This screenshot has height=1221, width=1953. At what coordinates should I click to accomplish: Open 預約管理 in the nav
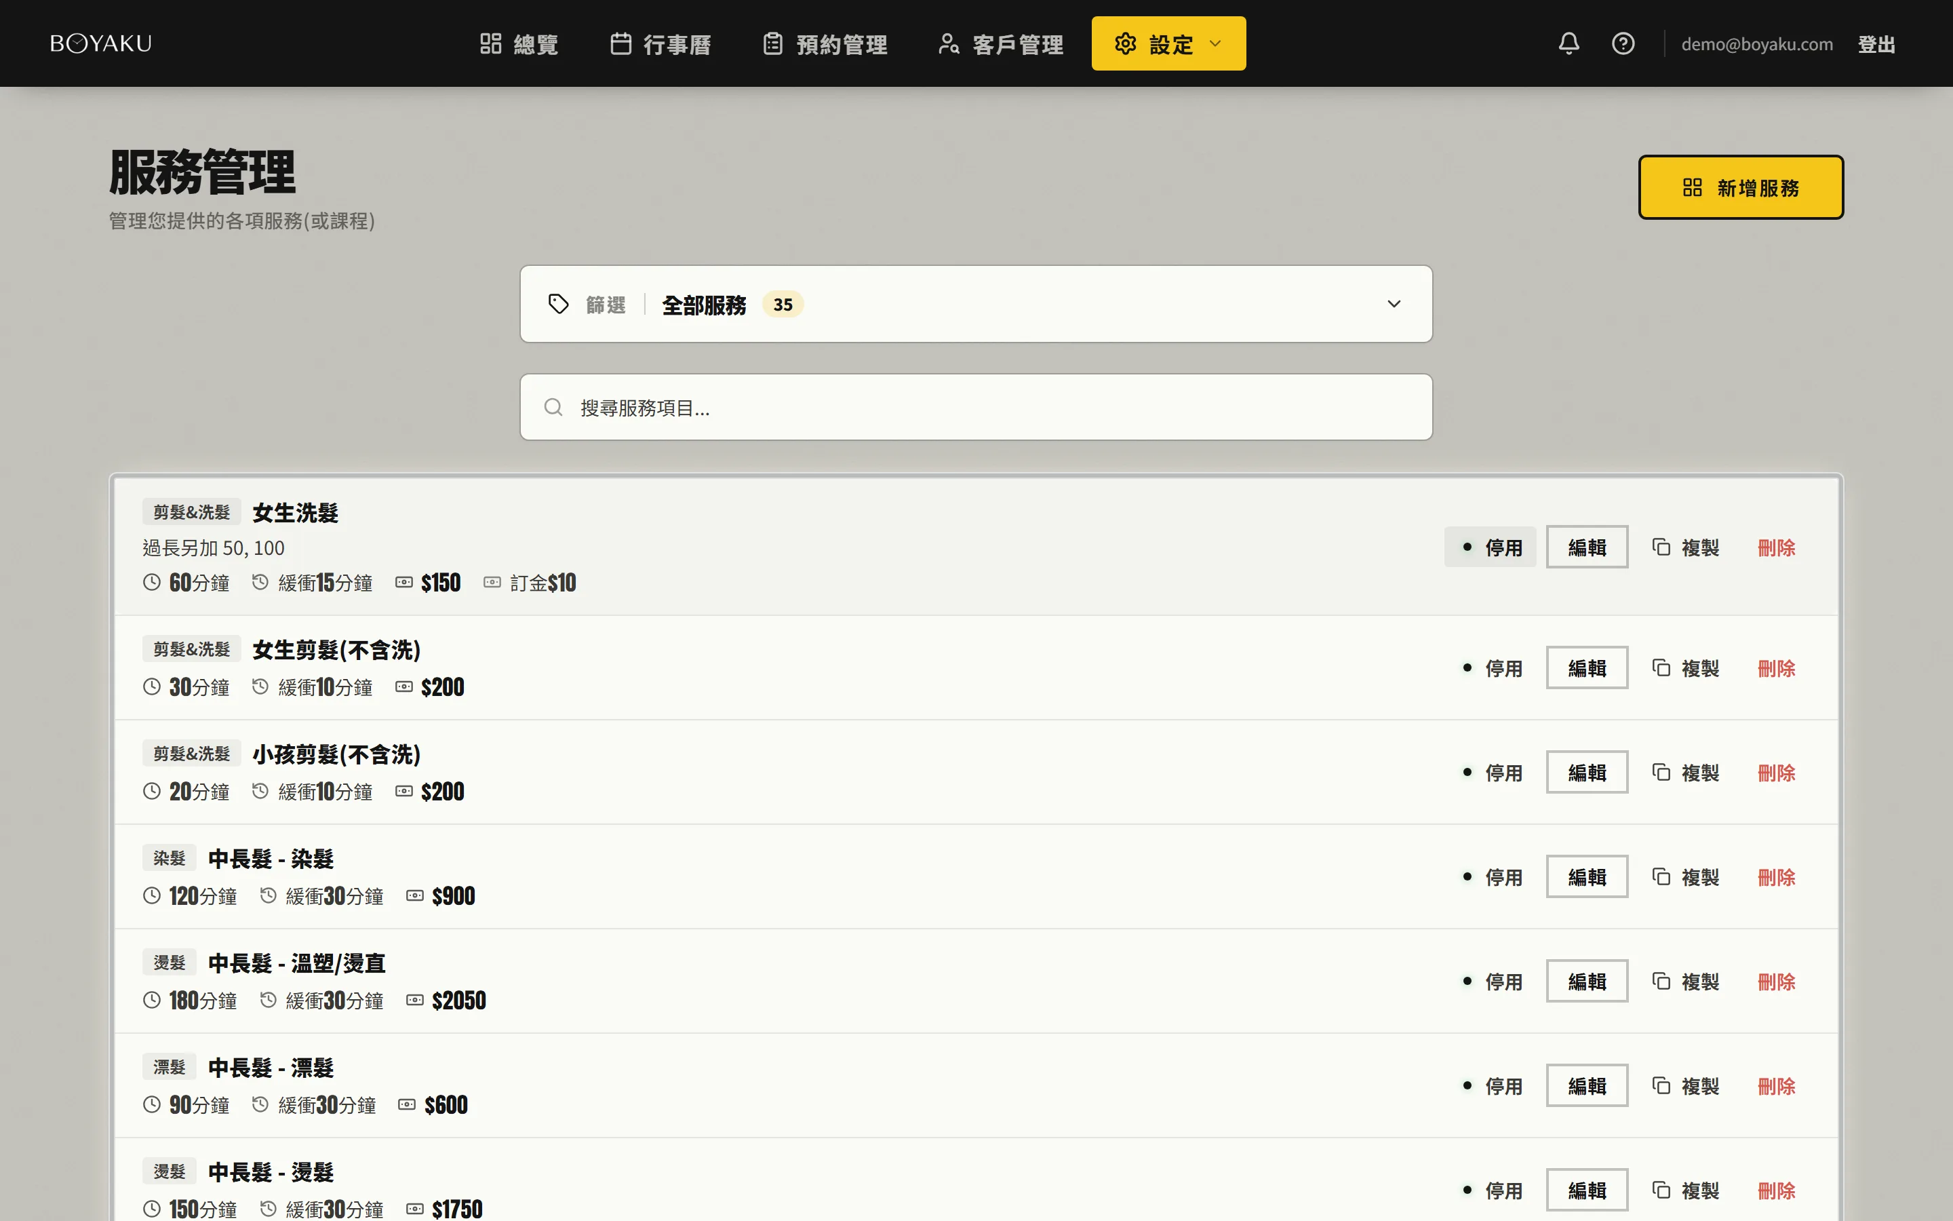(x=825, y=43)
